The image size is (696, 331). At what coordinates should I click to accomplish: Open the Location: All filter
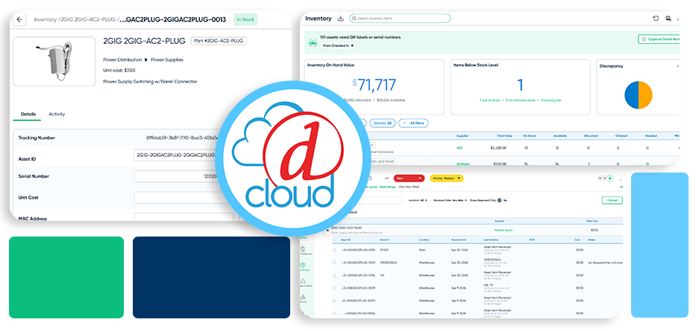pos(418,200)
